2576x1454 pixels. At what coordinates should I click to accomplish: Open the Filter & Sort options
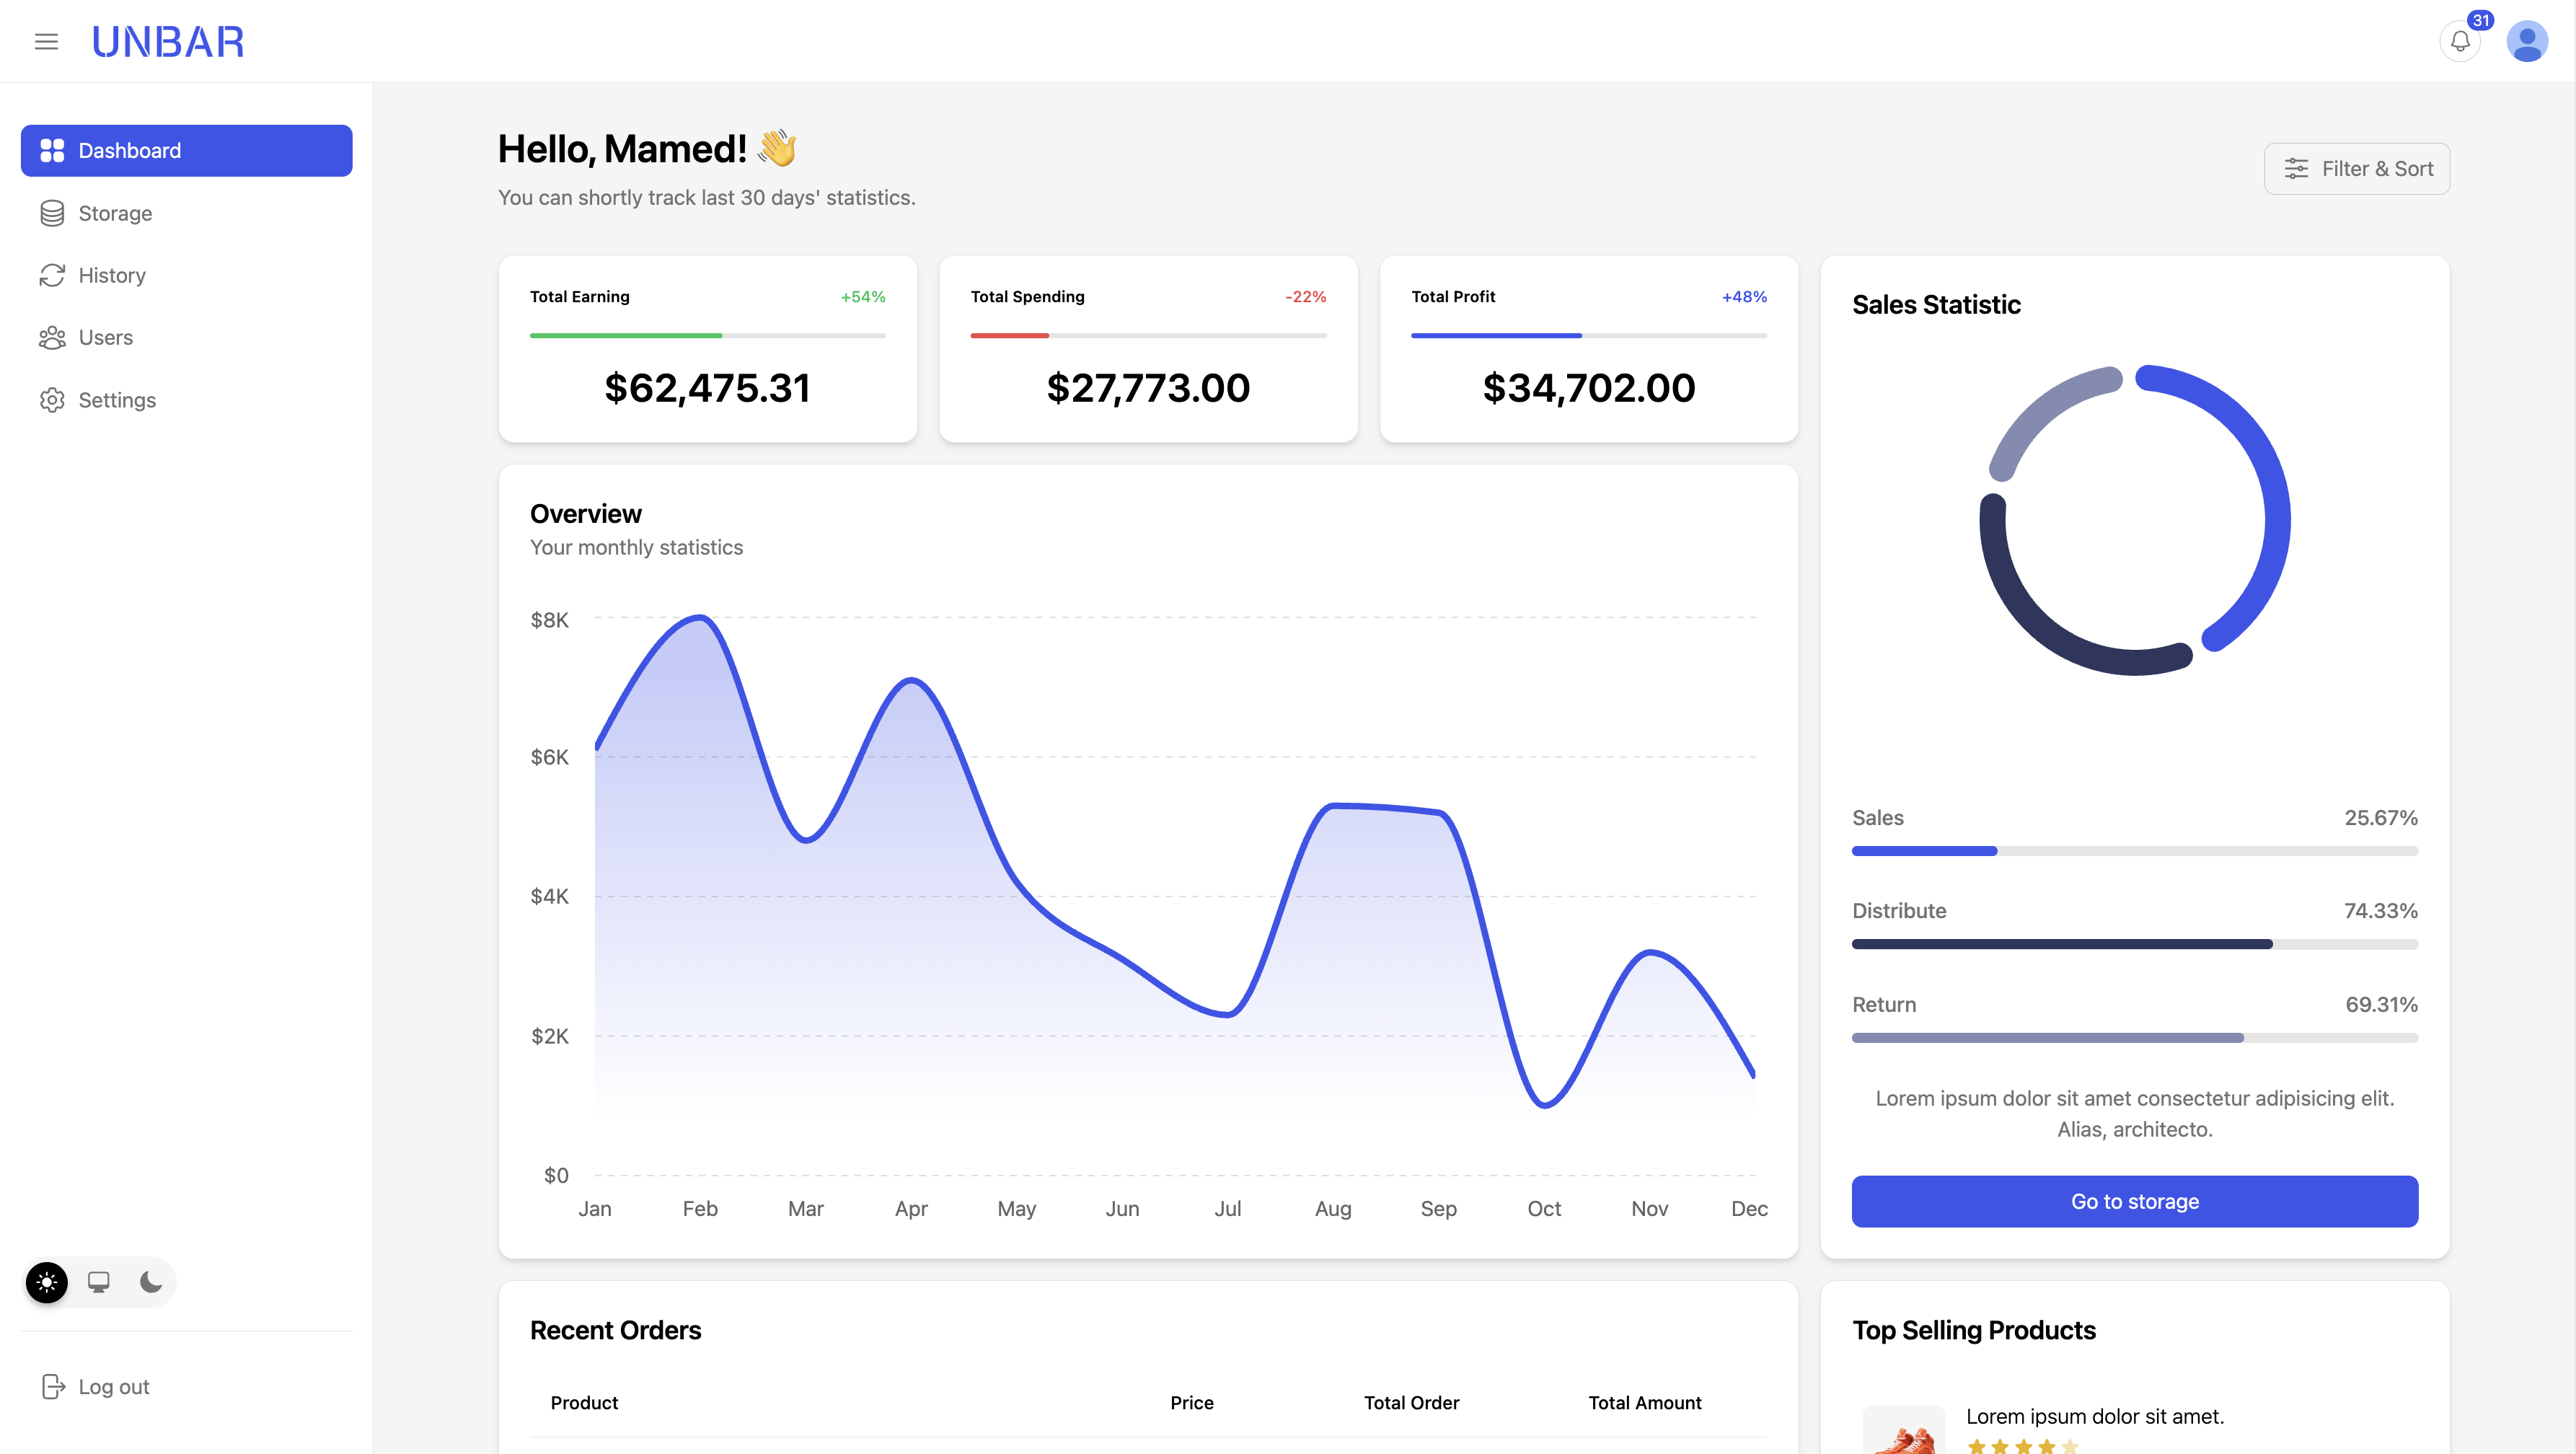tap(2356, 169)
